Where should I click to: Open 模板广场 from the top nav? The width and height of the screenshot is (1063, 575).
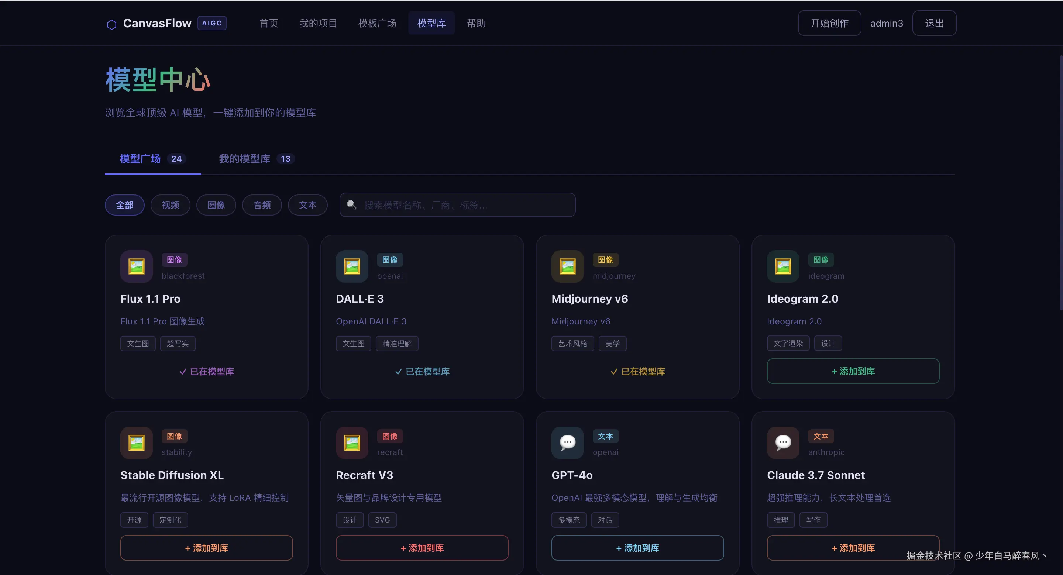pos(377,23)
